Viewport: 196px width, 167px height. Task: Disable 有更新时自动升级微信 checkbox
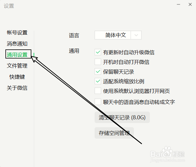click(98, 52)
